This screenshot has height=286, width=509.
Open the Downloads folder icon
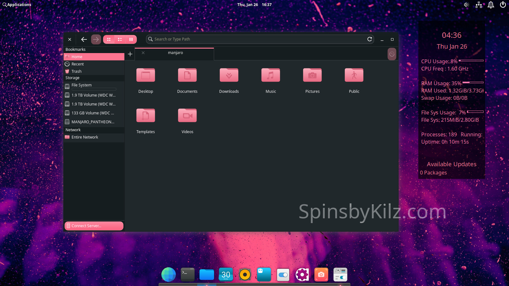click(229, 76)
